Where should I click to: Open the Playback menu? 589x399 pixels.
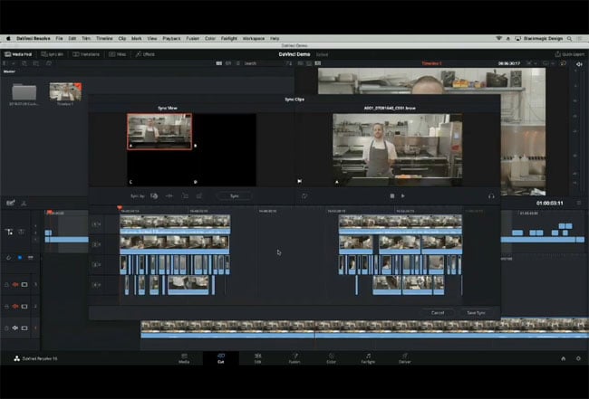pyautogui.click(x=171, y=38)
